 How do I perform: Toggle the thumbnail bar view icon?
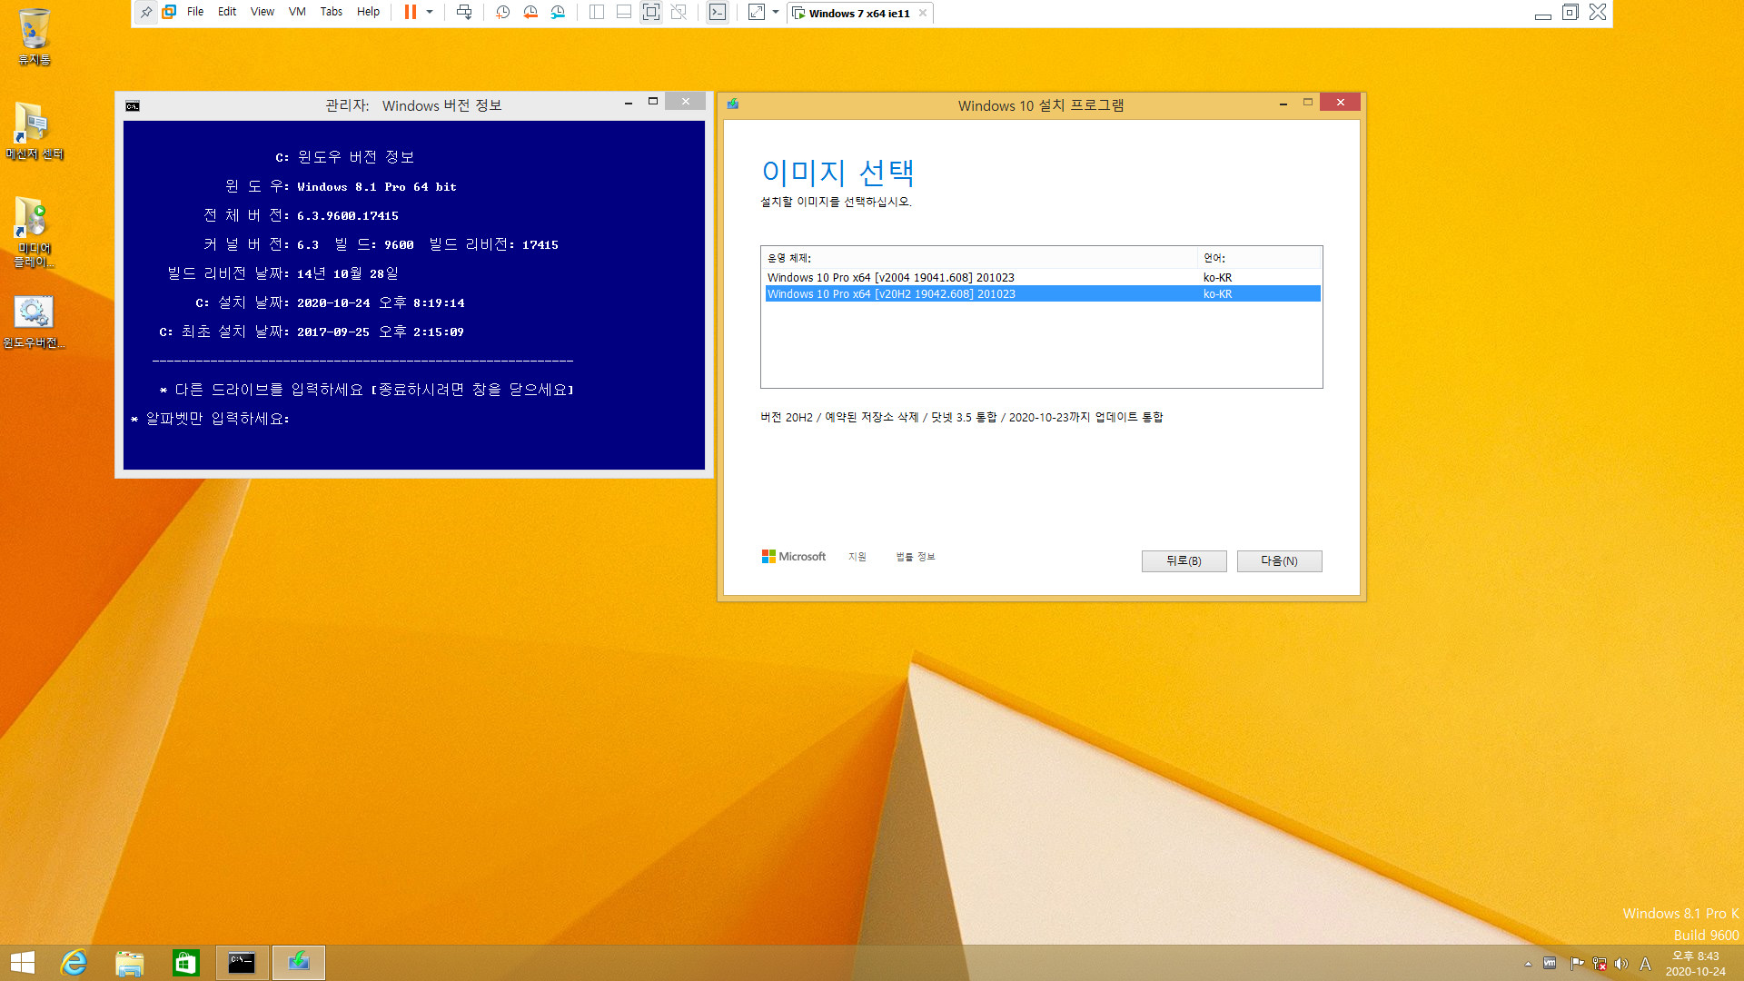[624, 13]
